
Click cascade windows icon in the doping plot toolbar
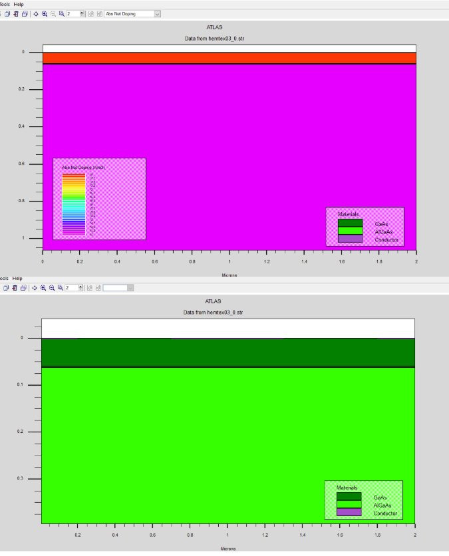pyautogui.click(x=25, y=14)
